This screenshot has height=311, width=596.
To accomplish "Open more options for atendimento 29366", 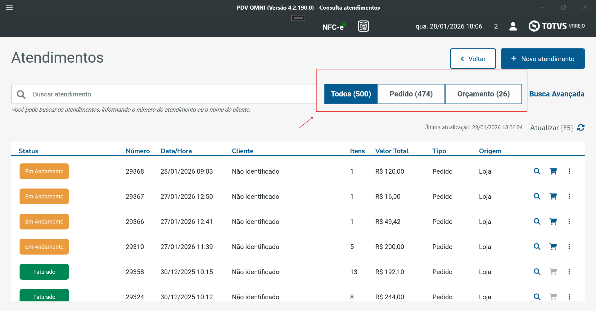I will pos(569,221).
